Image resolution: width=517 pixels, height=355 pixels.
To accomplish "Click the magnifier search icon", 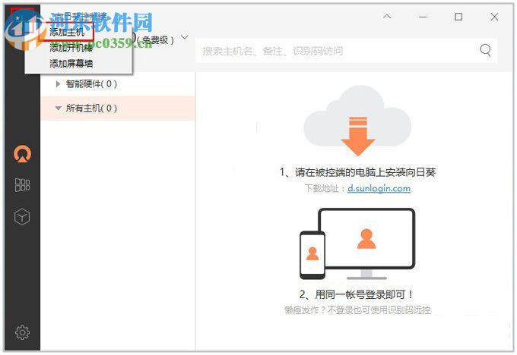I will [485, 50].
